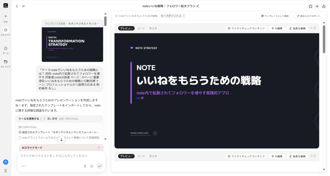Image resolution: width=330 pixels, height=176 pixels.
Task: Switch to the 考え中 tab on slide 1
Action: [153, 28]
